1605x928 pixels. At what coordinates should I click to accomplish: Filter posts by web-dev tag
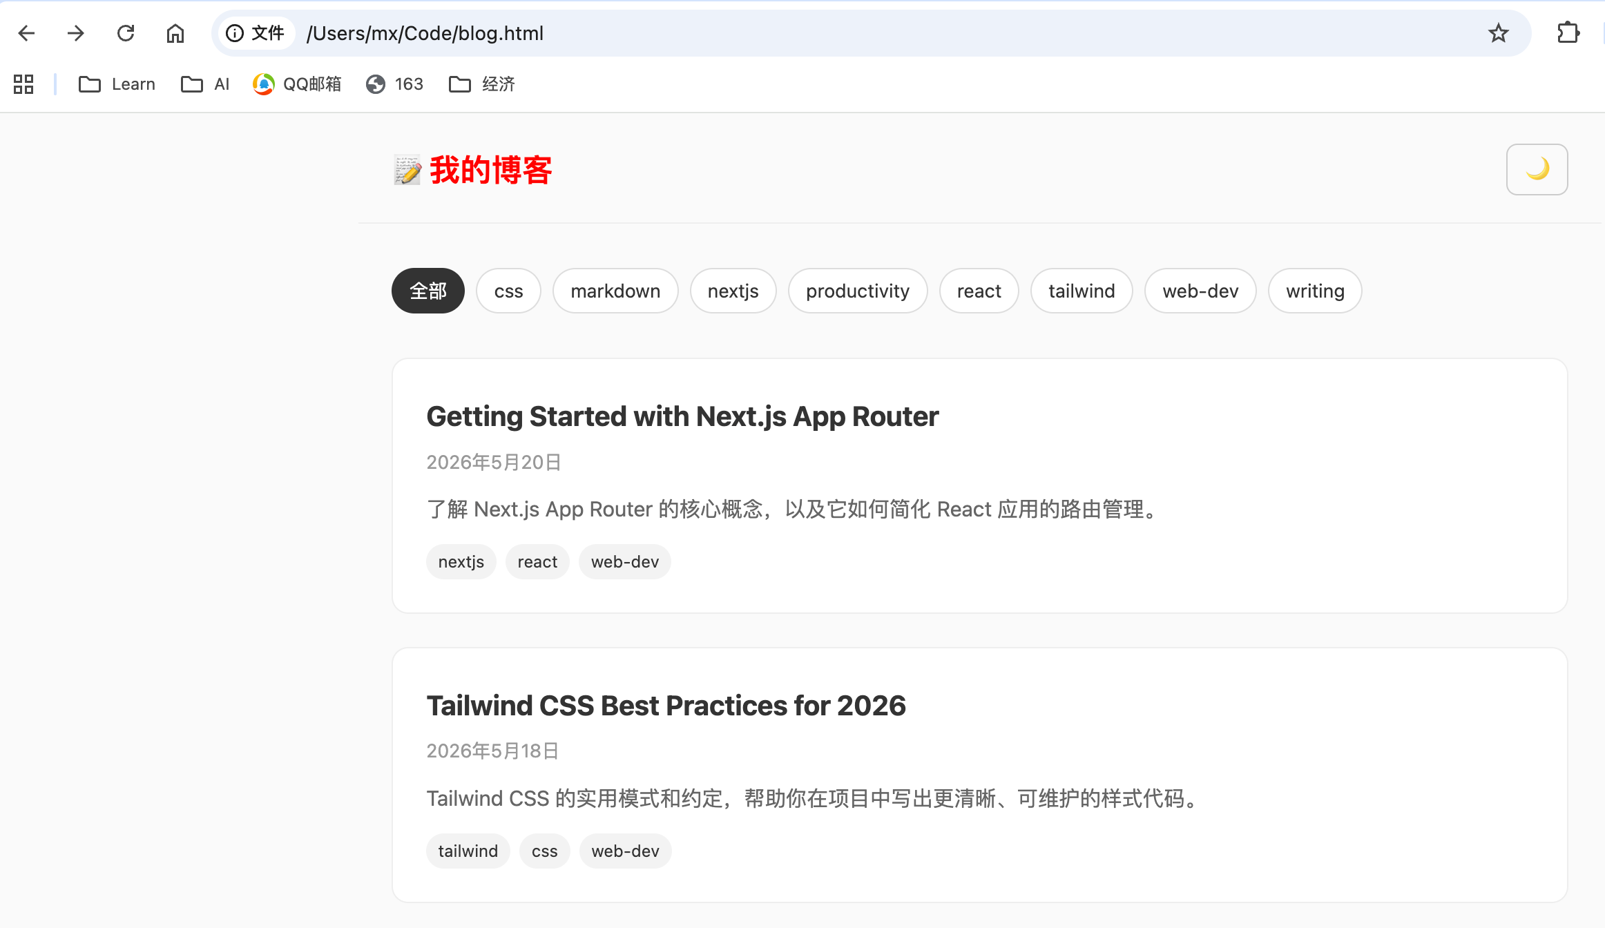click(x=1200, y=291)
